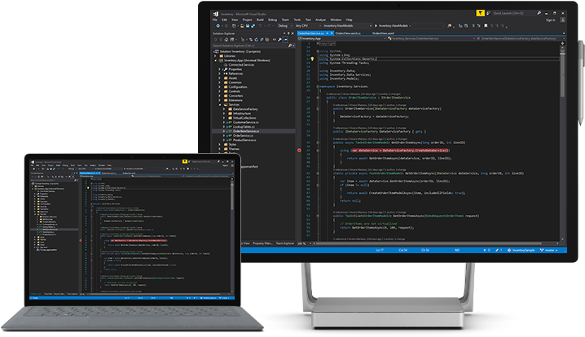The height and width of the screenshot is (337, 585).
Task: Switch to the OrdersView.xaml.cs tab
Action: 348,33
